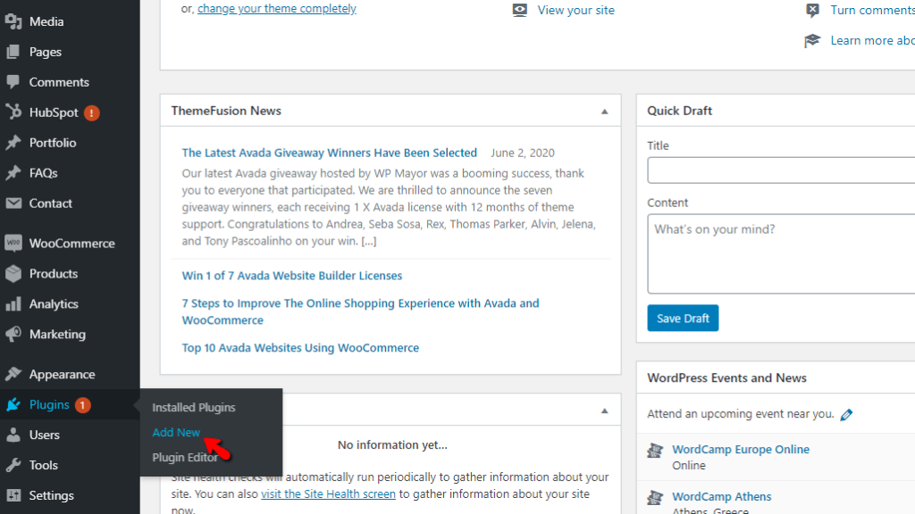The image size is (915, 514).
Task: Open Installed Plugins submenu item
Action: tap(194, 407)
